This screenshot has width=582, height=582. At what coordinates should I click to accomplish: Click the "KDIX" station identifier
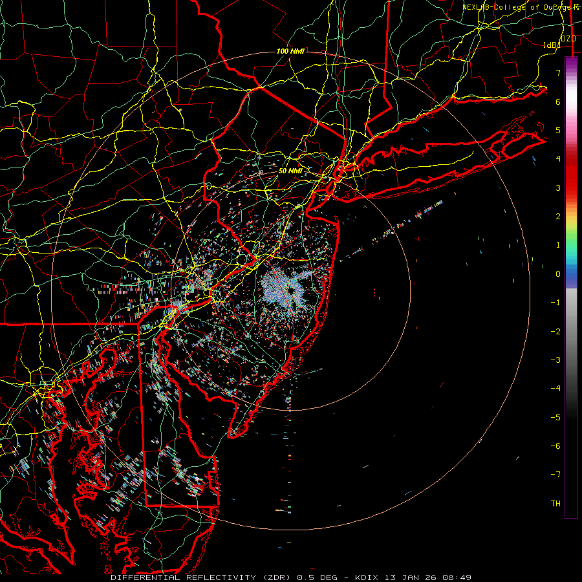pos(367,577)
